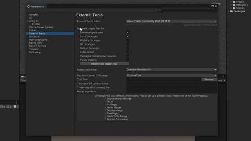Open the GI Cache preferences
This screenshot has height=141, width=251.
34,36
